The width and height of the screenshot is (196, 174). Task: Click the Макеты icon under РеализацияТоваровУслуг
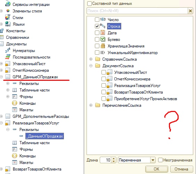click(15, 163)
